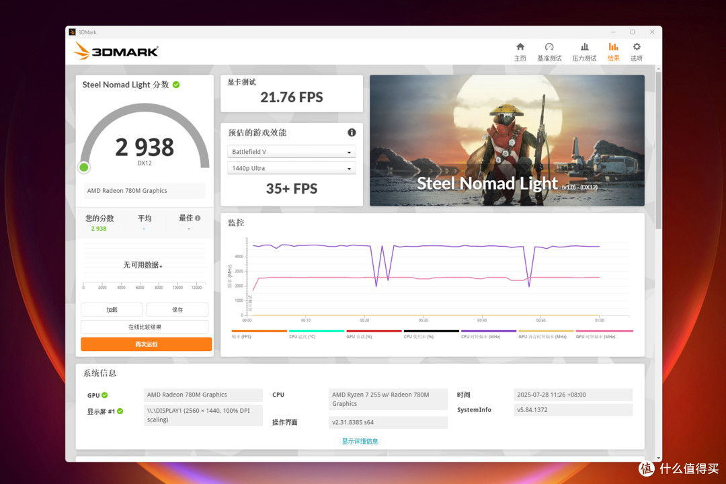Click the 00:10 mark on chart timeline
Viewport: 726px width, 484px height.
point(306,321)
